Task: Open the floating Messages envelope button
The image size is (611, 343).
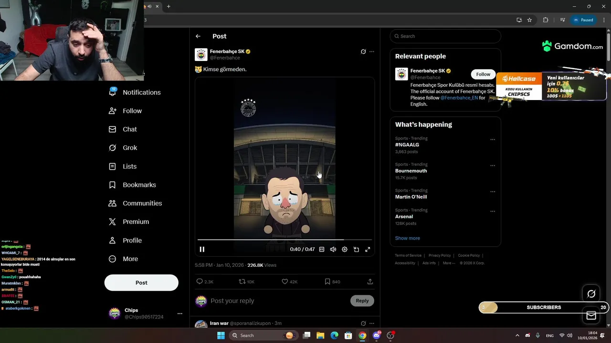Action: click(x=591, y=315)
